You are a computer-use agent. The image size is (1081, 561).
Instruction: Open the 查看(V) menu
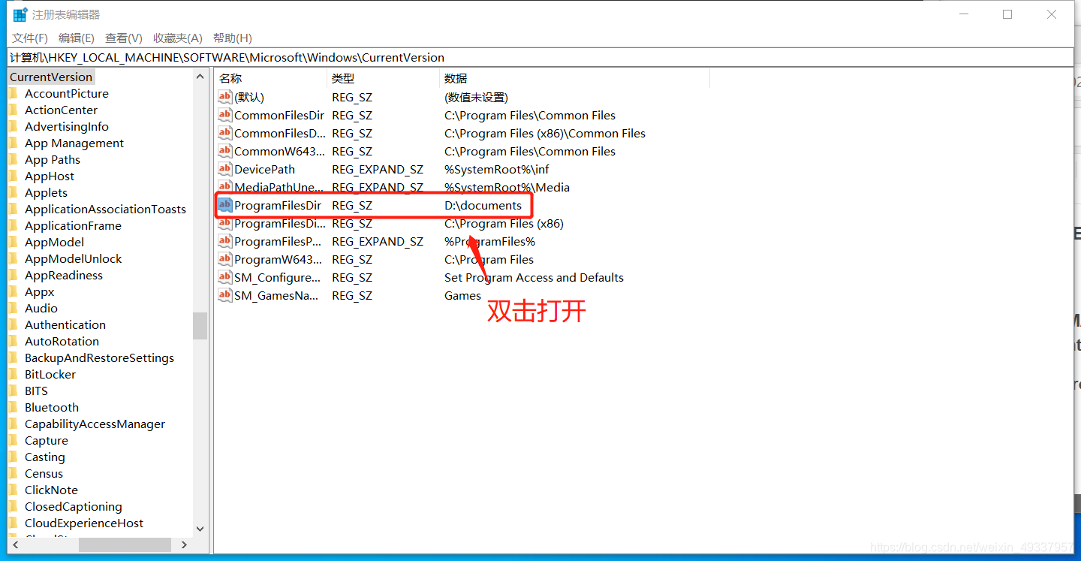124,38
